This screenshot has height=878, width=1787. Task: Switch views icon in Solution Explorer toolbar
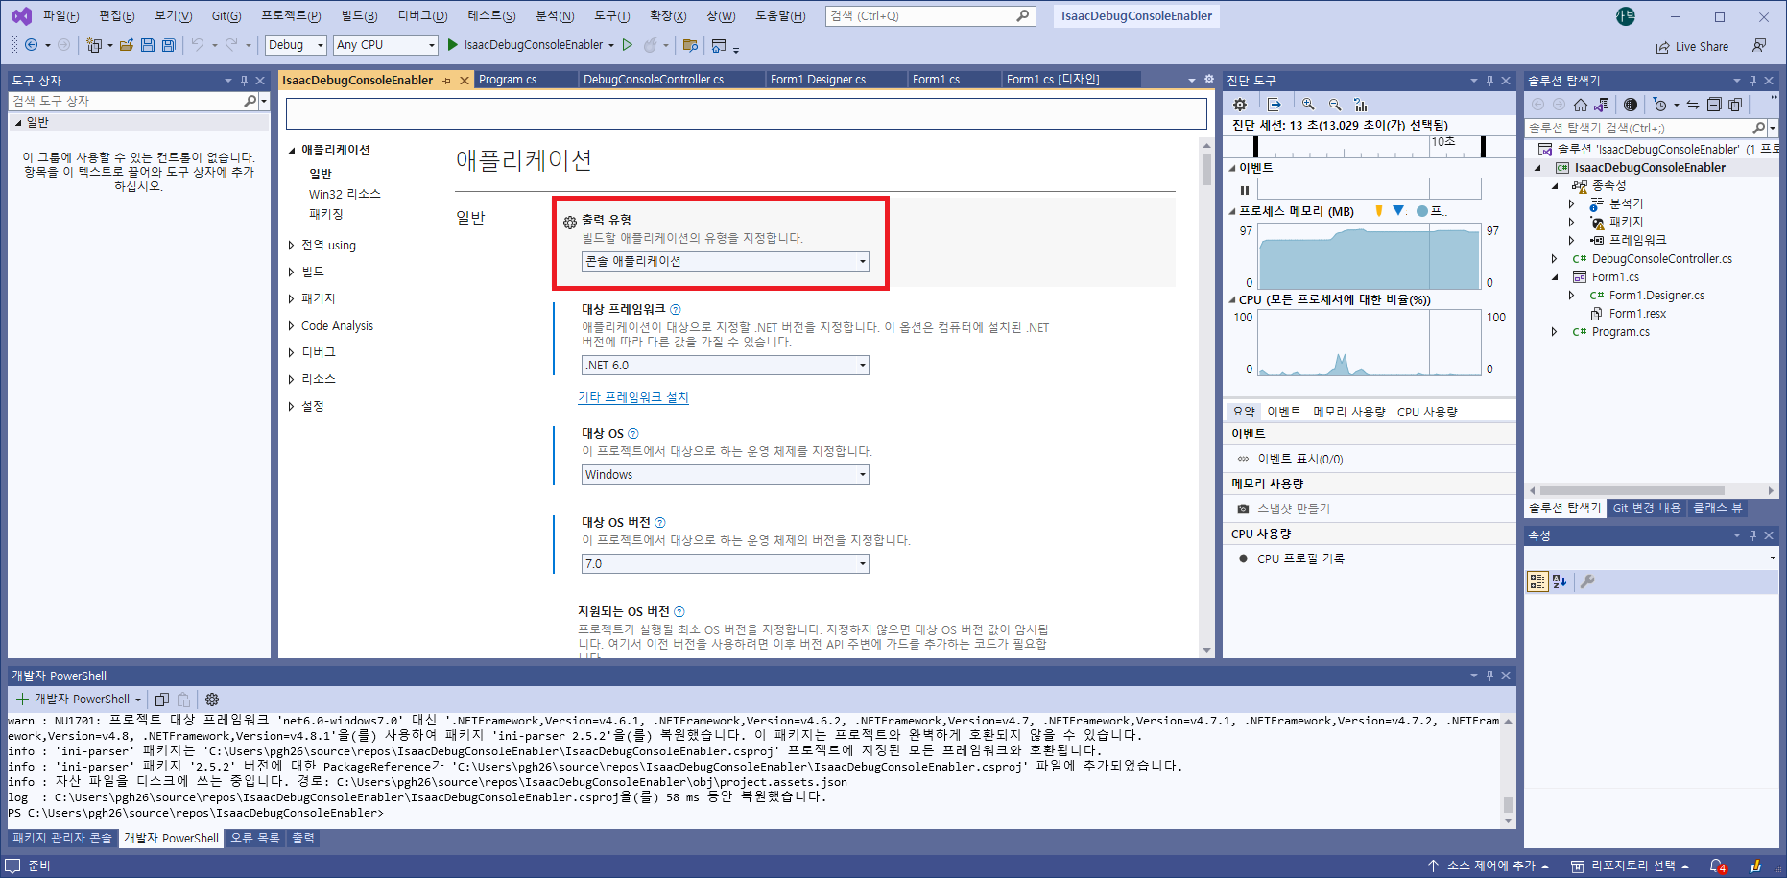click(1601, 105)
